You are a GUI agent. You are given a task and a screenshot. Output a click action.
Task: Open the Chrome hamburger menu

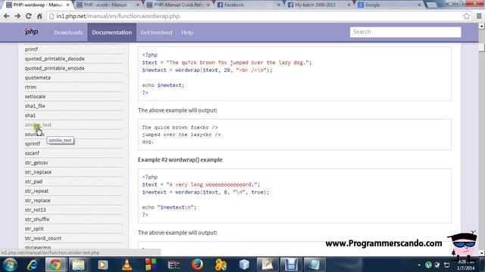(x=479, y=16)
